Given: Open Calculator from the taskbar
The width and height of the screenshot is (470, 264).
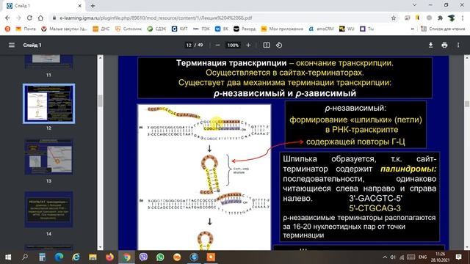Looking at the screenshot, I should coord(42,257).
